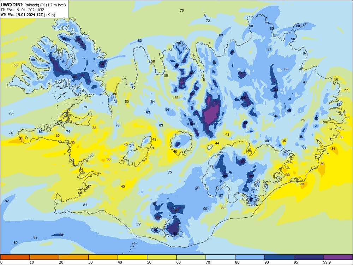Click the humidity value "93" on the map
The width and height of the screenshot is (353, 265).
click(x=167, y=109)
